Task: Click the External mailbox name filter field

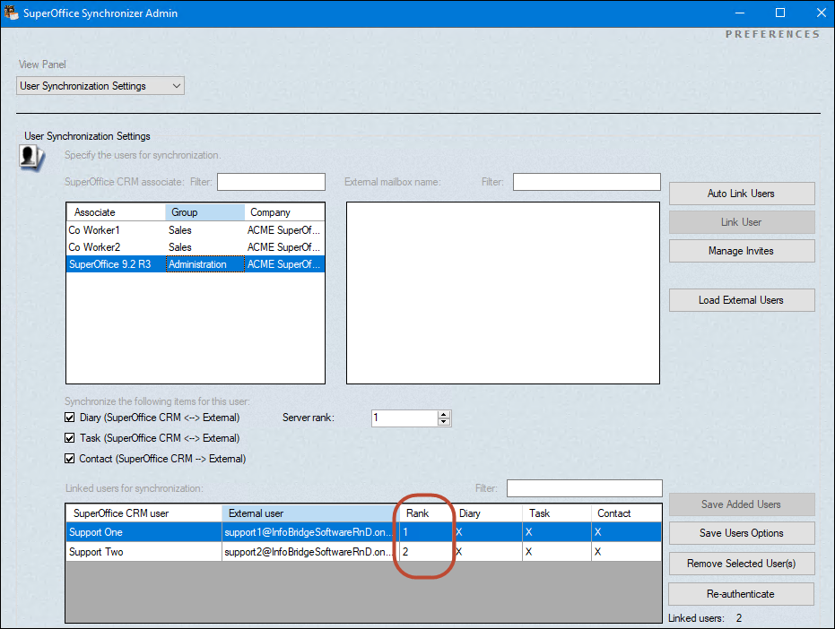Action: click(x=586, y=182)
